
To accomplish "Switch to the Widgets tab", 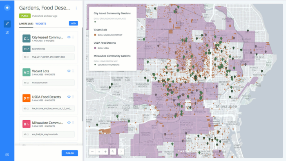I will pos(41,24).
